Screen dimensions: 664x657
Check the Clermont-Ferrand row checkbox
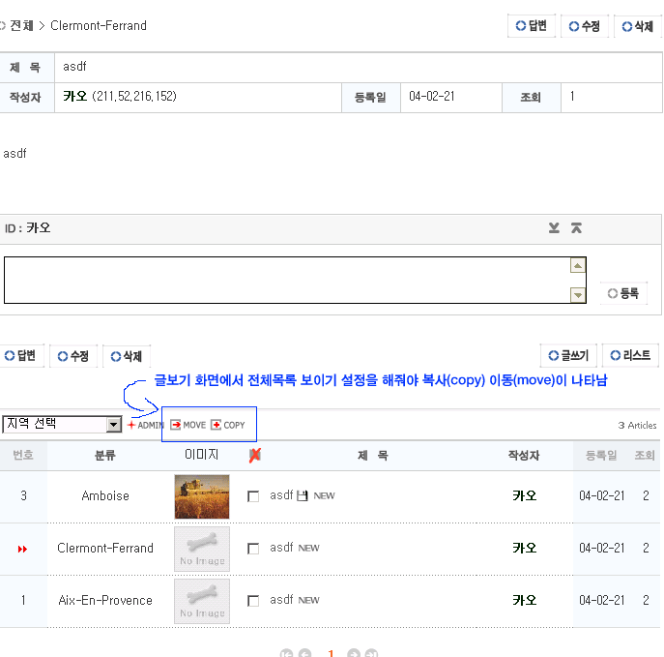coord(253,549)
